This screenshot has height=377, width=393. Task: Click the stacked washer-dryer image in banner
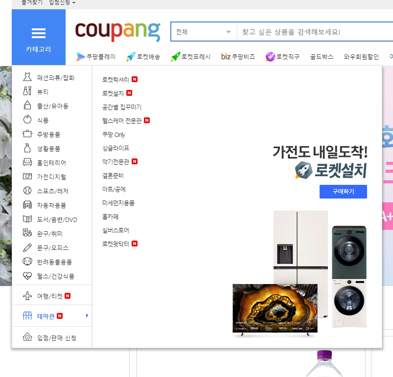[349, 276]
